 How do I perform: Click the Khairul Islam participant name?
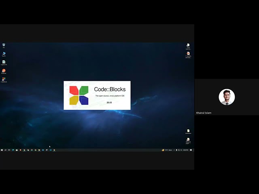(204, 113)
